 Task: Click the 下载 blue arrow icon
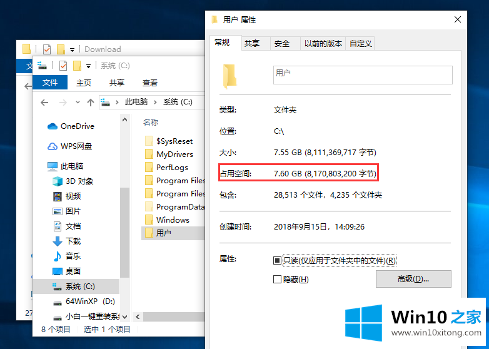(58, 241)
